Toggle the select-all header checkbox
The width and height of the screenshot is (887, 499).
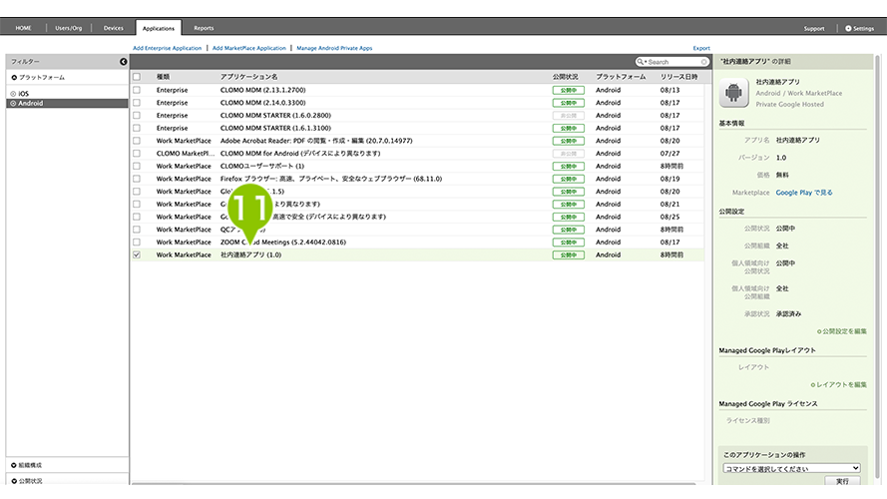pyautogui.click(x=137, y=77)
